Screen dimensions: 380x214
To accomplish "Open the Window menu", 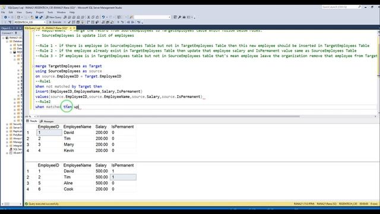I will tap(61, 12).
